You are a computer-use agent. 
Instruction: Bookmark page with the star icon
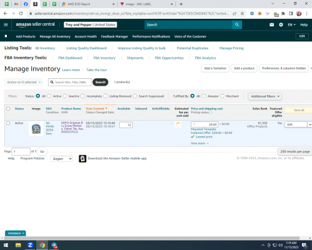click(242, 14)
